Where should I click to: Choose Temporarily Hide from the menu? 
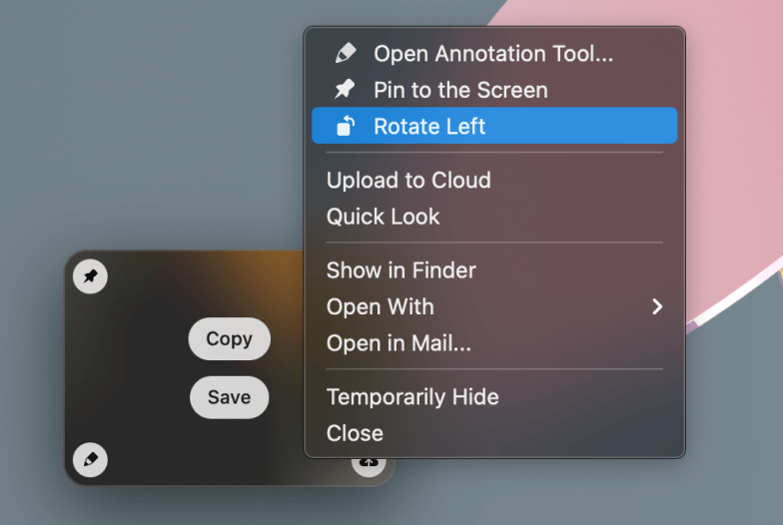(412, 397)
